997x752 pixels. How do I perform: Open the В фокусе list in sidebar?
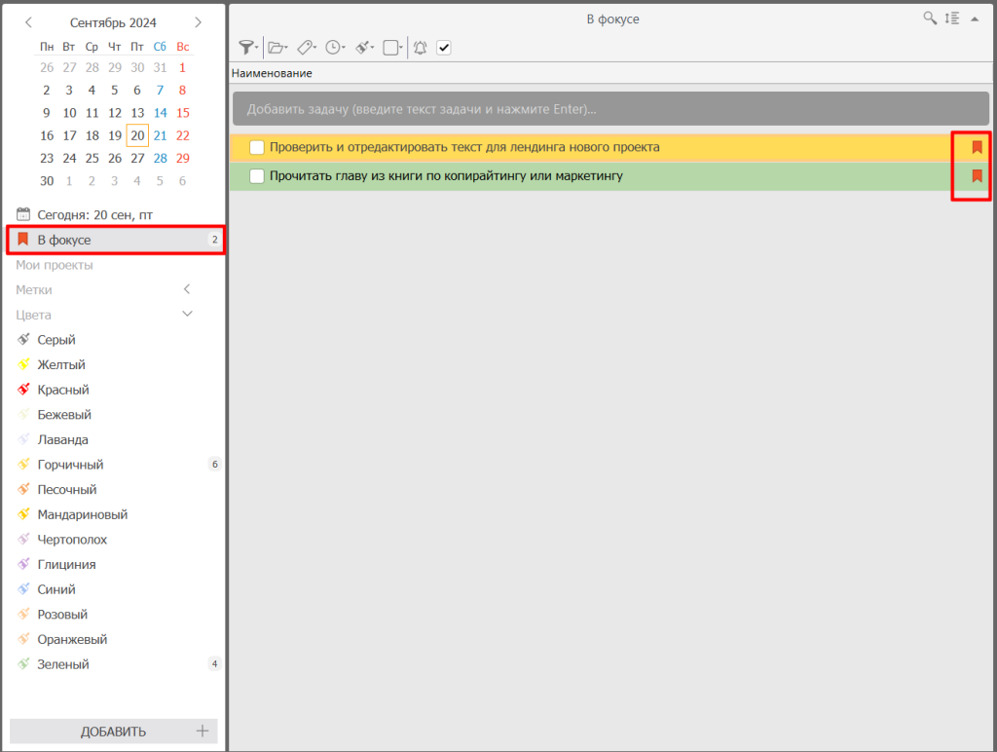[64, 240]
